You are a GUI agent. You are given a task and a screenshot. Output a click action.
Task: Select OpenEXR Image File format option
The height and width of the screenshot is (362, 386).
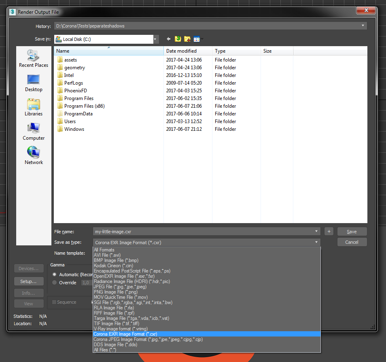click(124, 276)
